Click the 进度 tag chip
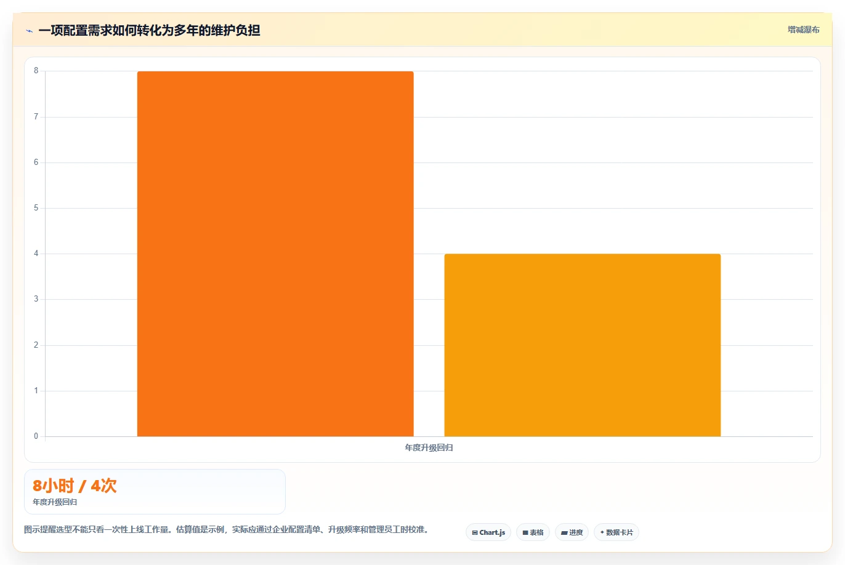Viewport: 845px width, 565px height. click(572, 532)
